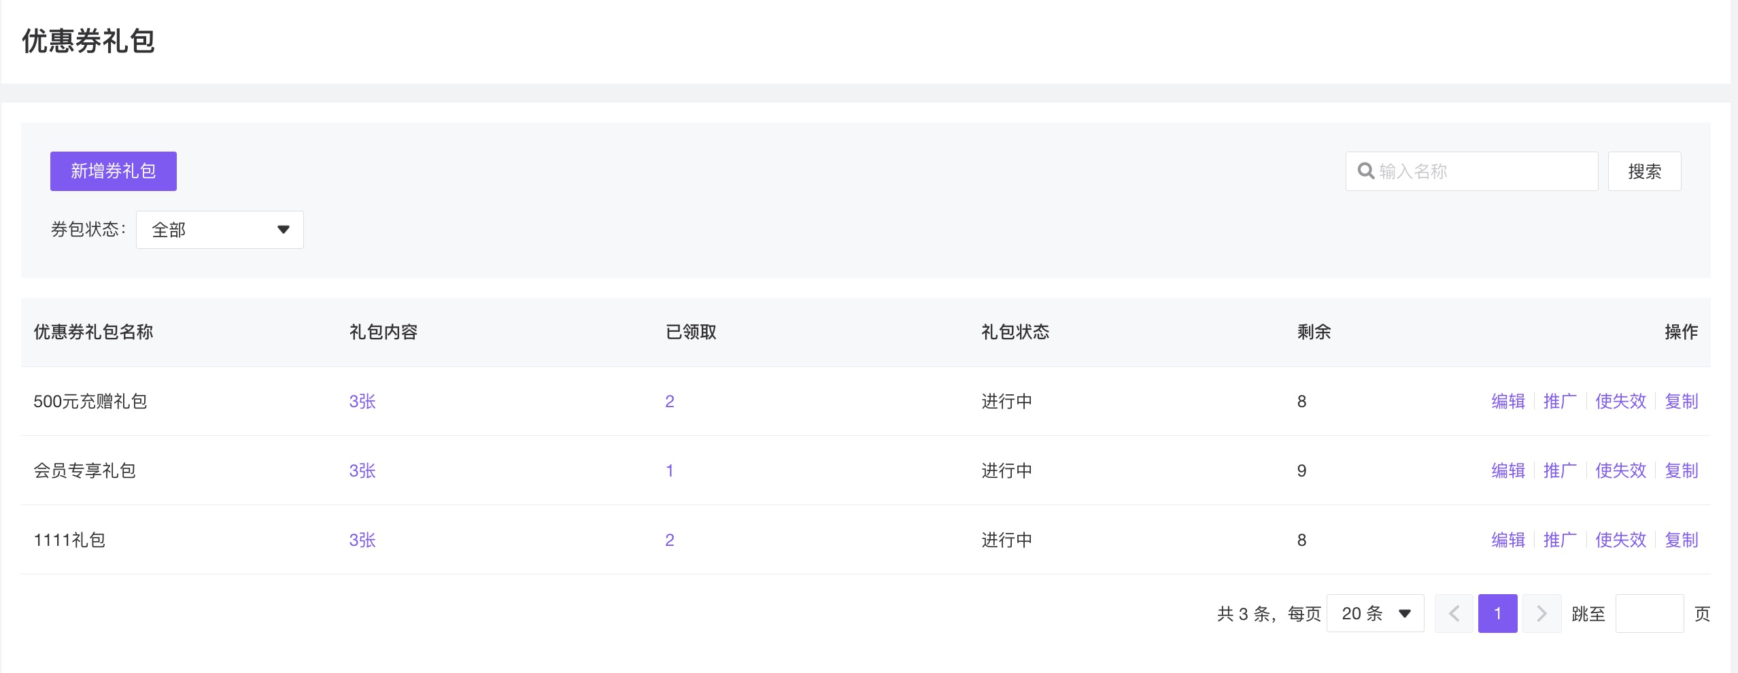Image resolution: width=1738 pixels, height=673 pixels.
Task: Promote the 500元充赠礼包 via 推广
Action: click(1560, 402)
